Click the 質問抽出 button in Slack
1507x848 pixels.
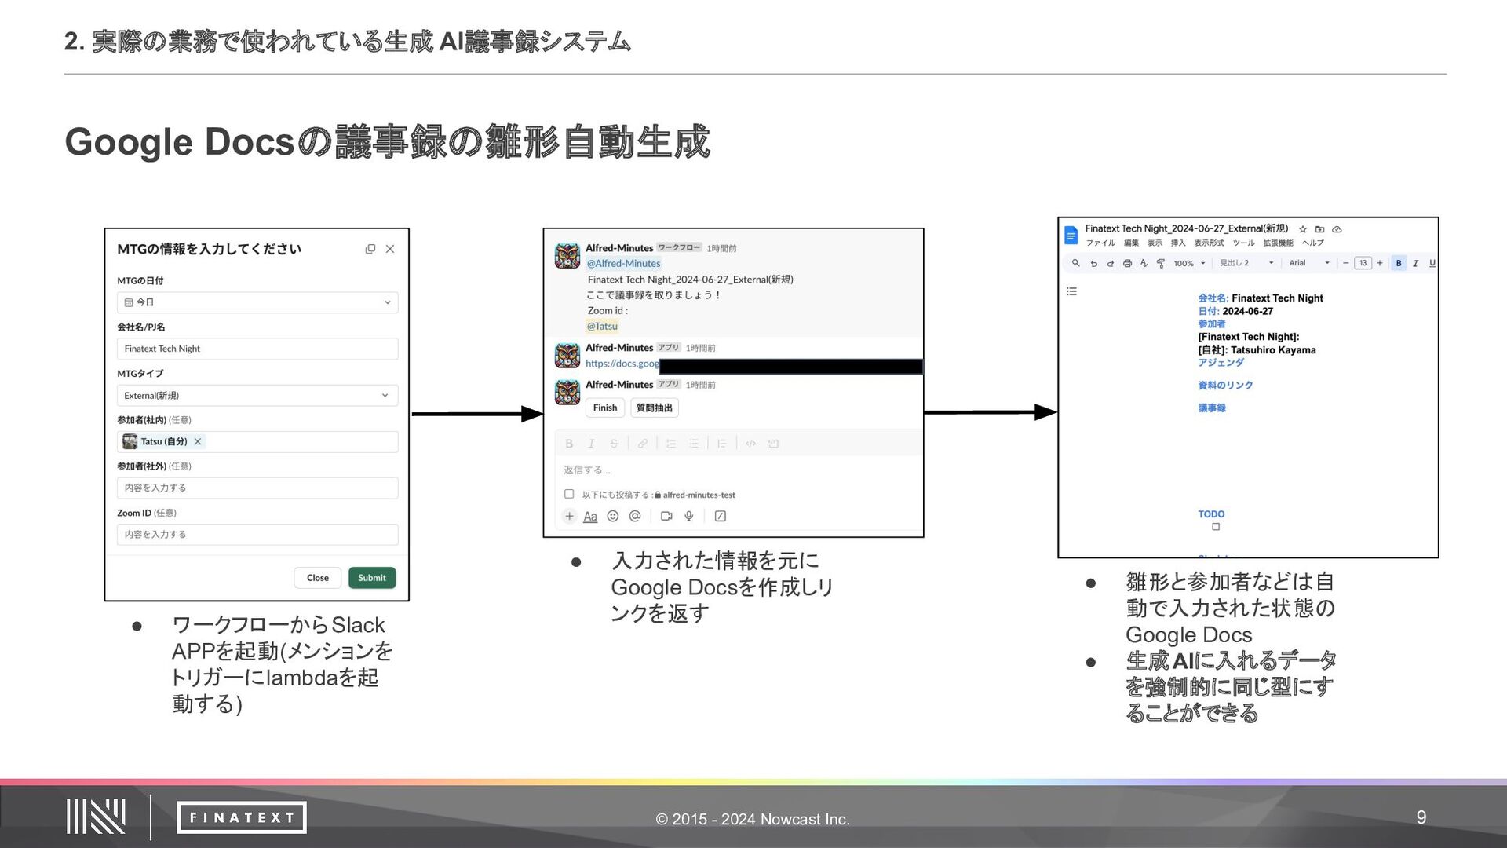[x=654, y=408]
